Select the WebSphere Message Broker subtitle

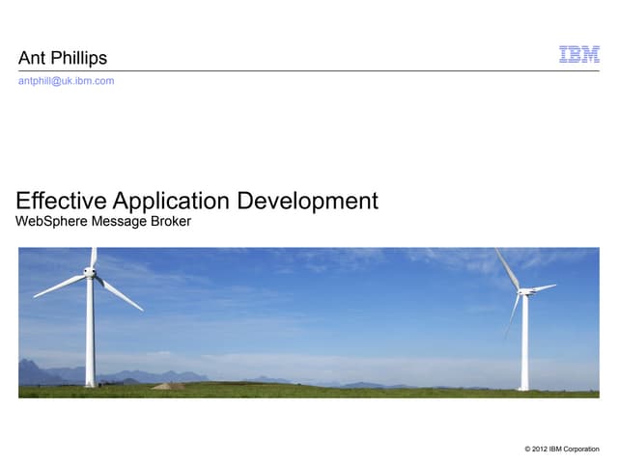point(103,222)
